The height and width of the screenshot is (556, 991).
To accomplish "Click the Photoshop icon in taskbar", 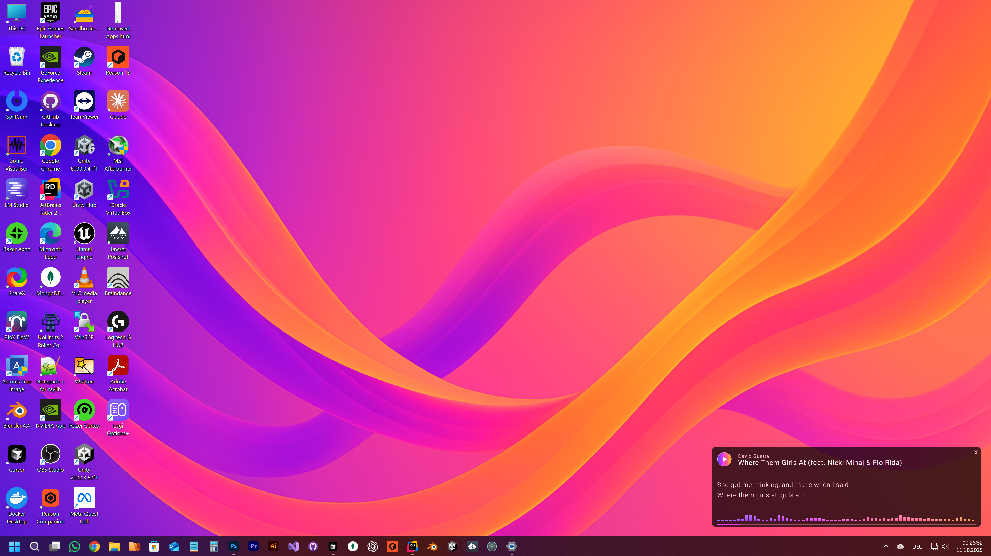I will point(233,546).
